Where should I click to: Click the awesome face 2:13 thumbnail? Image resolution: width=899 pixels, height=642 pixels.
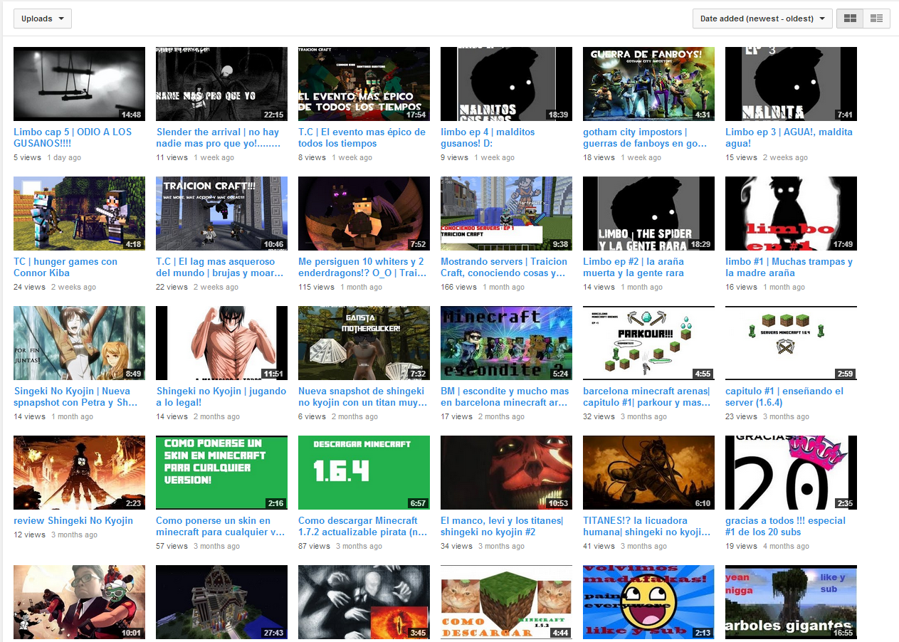[x=648, y=602]
